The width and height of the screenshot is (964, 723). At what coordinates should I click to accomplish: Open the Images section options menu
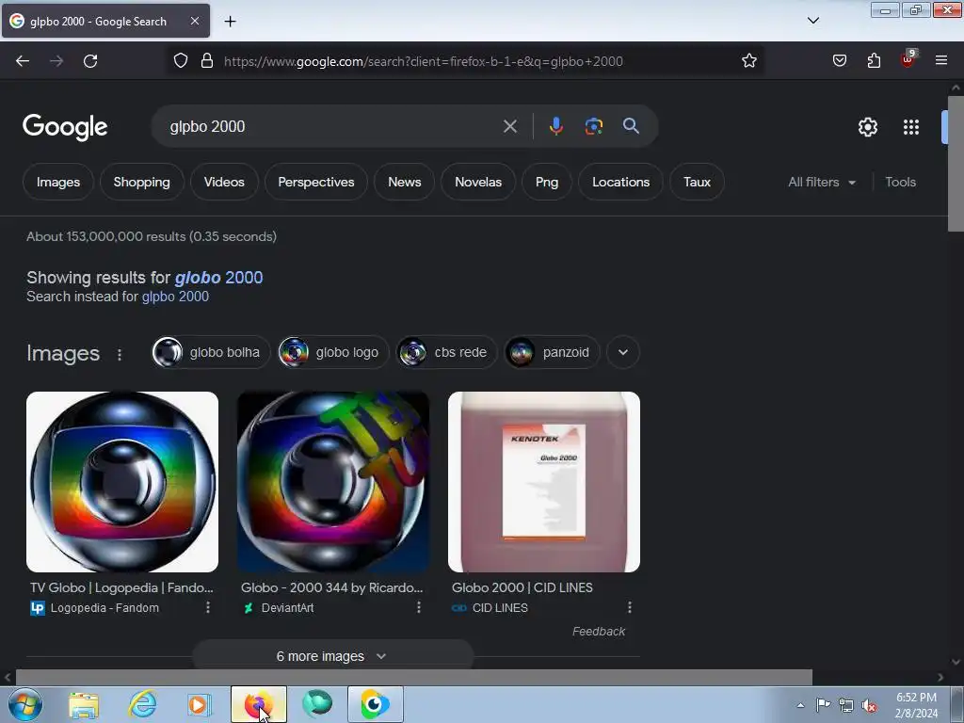(x=120, y=354)
